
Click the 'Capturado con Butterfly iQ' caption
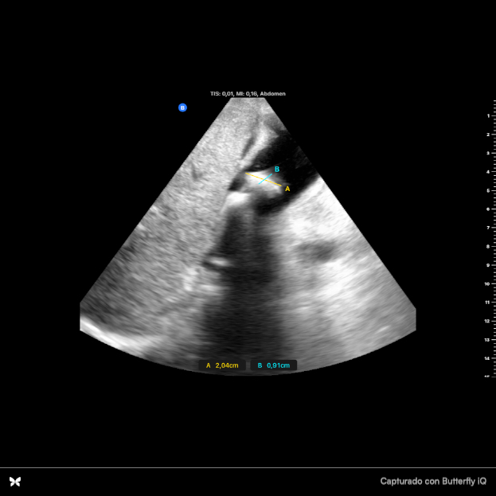432,481
